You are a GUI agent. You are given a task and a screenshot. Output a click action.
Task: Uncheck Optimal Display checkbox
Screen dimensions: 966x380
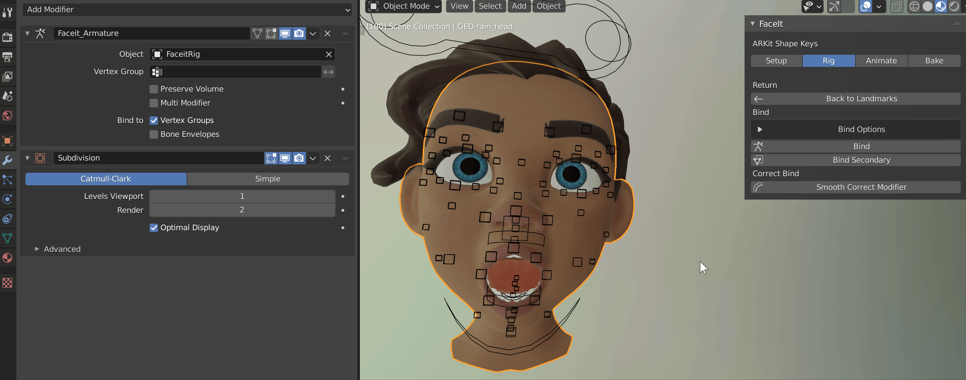pos(154,228)
